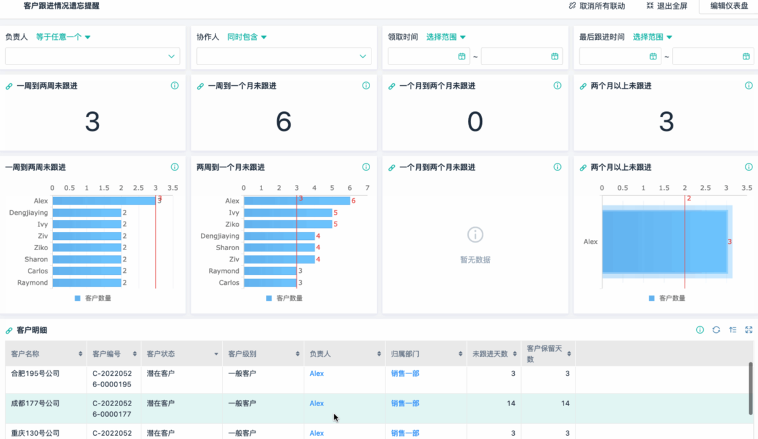Toggle 客户数量 legend in 两个月以上未跟进 chart
This screenshot has height=439, width=758.
(x=667, y=298)
